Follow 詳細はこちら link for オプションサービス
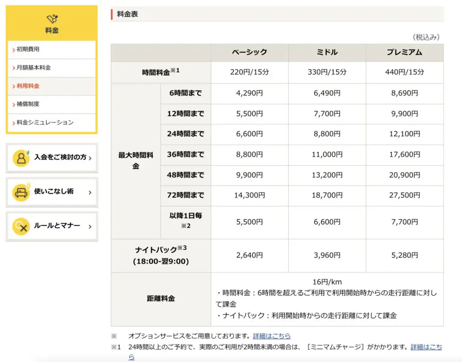Image resolution: width=462 pixels, height=362 pixels. (272, 336)
